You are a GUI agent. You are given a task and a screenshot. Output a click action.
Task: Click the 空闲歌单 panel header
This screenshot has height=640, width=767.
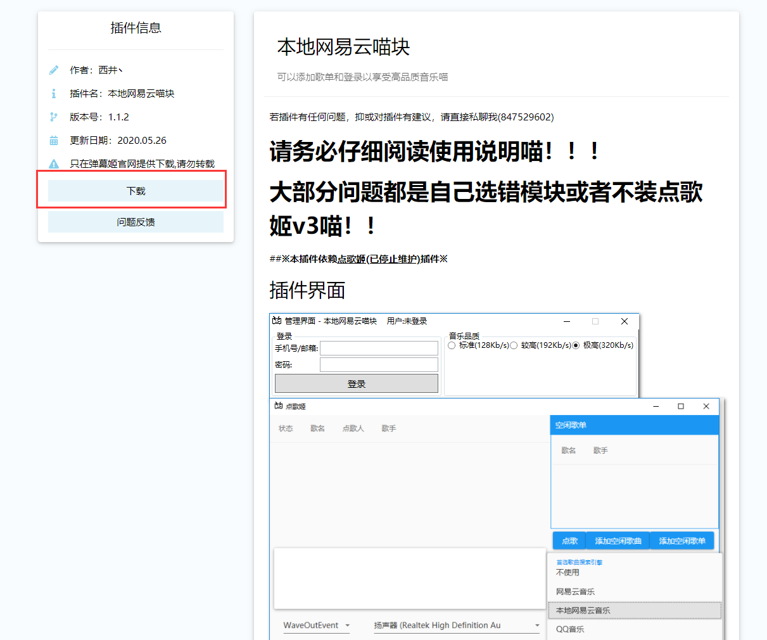coord(635,425)
